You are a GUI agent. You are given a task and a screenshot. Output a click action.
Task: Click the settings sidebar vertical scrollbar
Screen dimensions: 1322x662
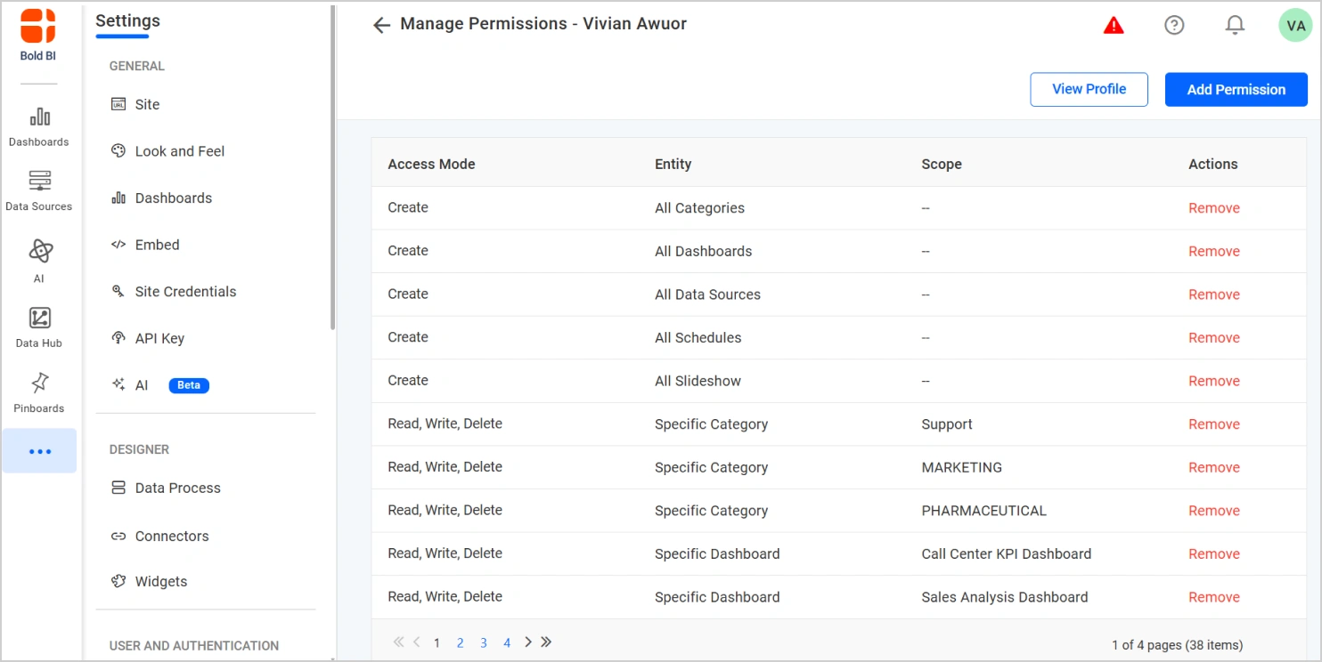click(x=333, y=169)
